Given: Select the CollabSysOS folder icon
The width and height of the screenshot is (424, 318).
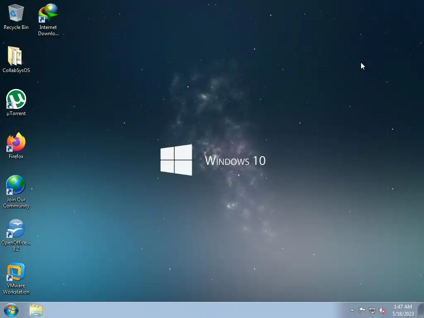Looking at the screenshot, I should click(16, 60).
